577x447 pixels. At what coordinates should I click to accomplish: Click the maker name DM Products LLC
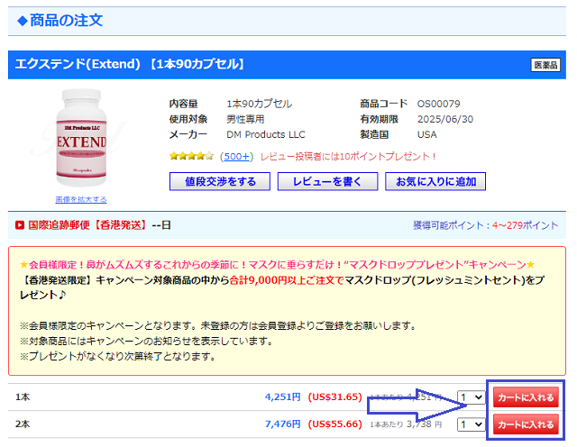coord(266,134)
